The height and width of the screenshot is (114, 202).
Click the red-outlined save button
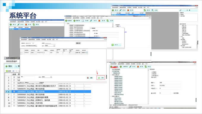(101, 78)
